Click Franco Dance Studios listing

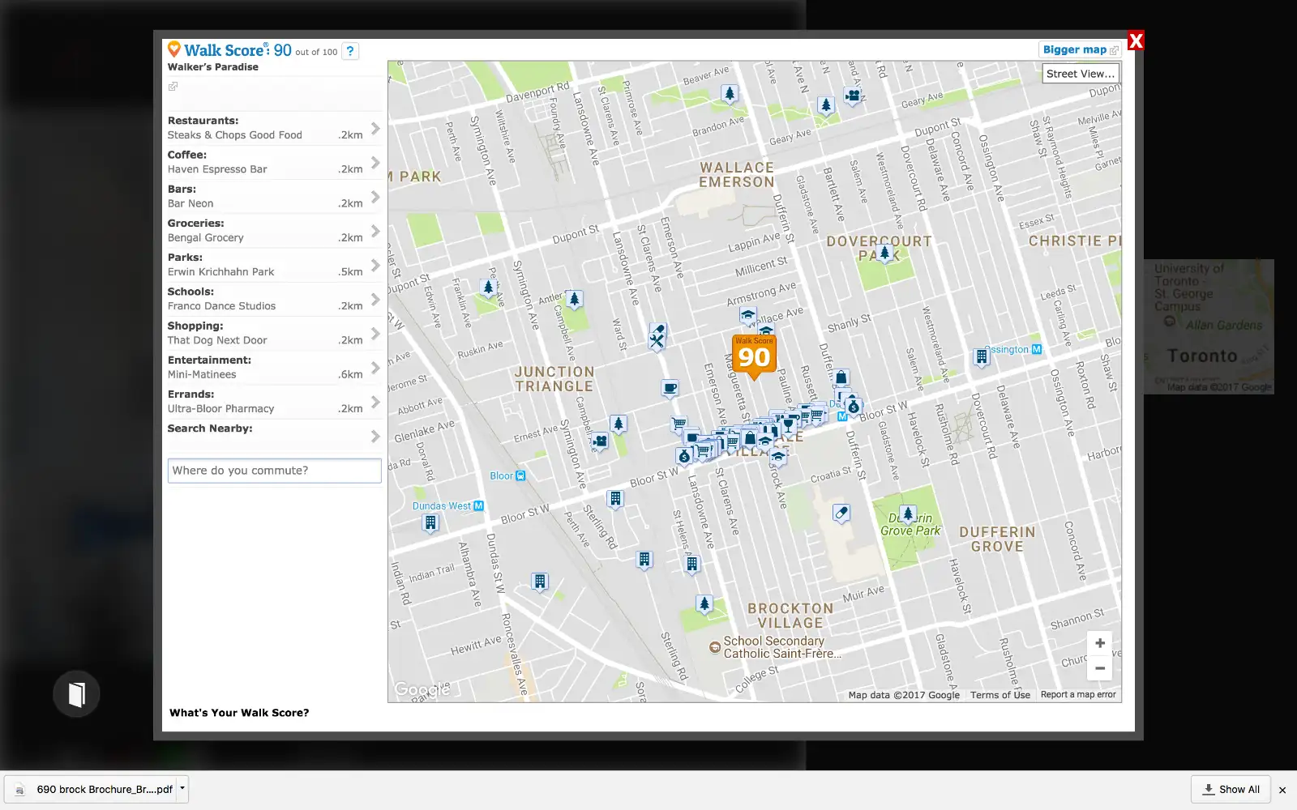(x=221, y=306)
